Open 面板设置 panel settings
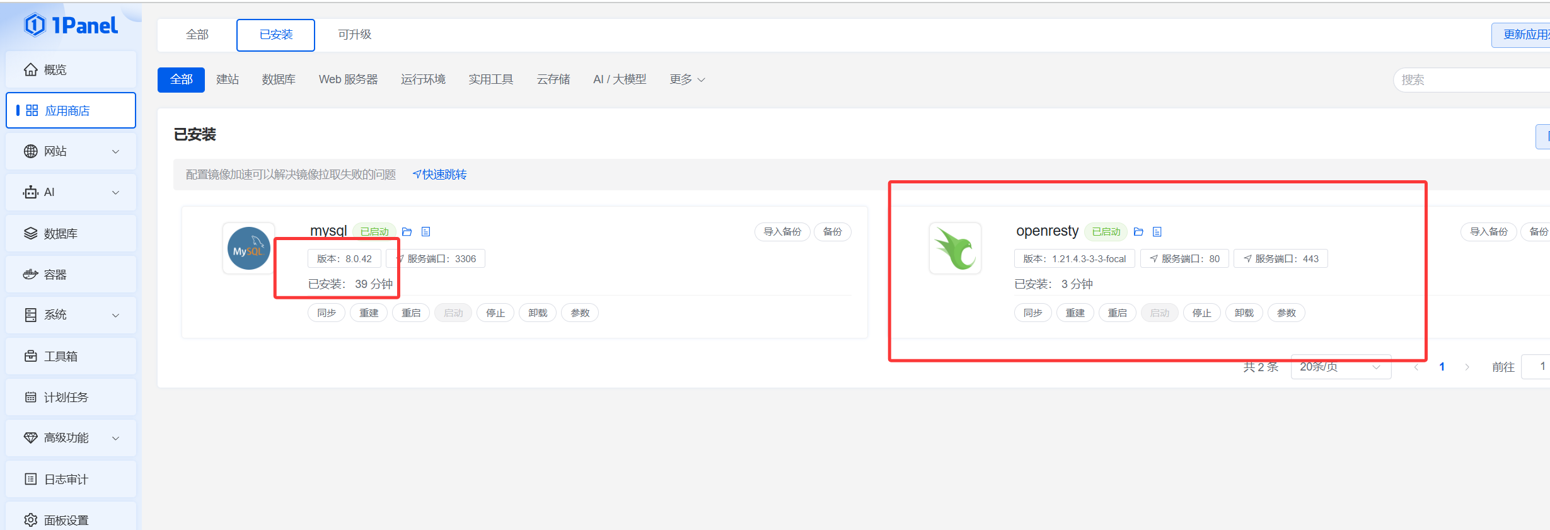The height and width of the screenshot is (530, 1550). pos(71,517)
